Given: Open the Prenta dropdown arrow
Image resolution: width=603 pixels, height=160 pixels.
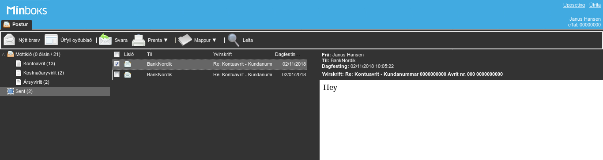Looking at the screenshot, I should coord(166,40).
